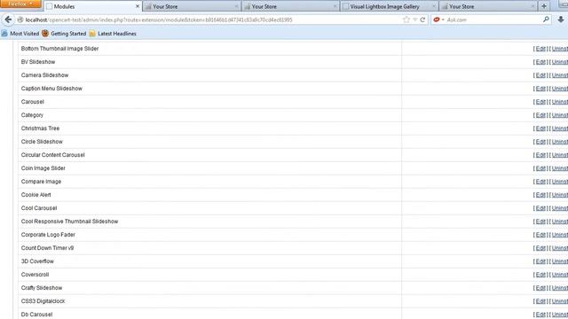Edit the Bottom Thumbnail Image Slider module
Image resolution: width=568 pixels, height=319 pixels.
540,49
